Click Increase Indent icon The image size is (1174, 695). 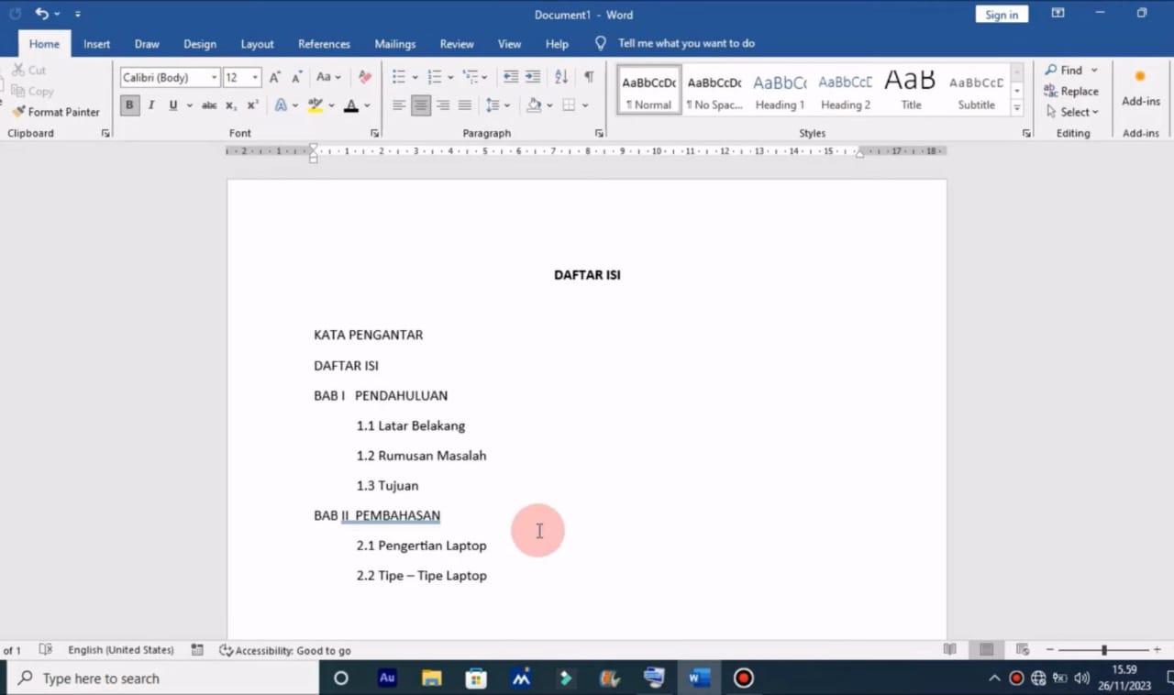coord(533,77)
